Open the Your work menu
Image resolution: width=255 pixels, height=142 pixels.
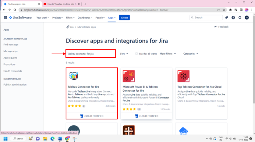point(43,18)
